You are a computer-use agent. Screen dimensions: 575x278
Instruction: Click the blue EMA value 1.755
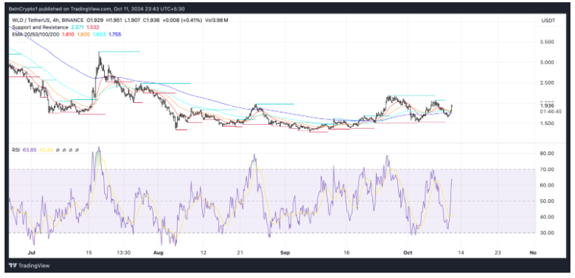coord(115,34)
